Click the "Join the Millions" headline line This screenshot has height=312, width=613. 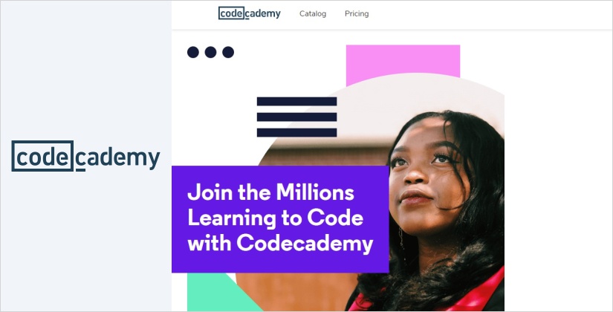click(271, 192)
